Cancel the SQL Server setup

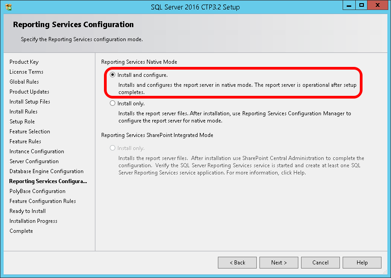click(320, 263)
